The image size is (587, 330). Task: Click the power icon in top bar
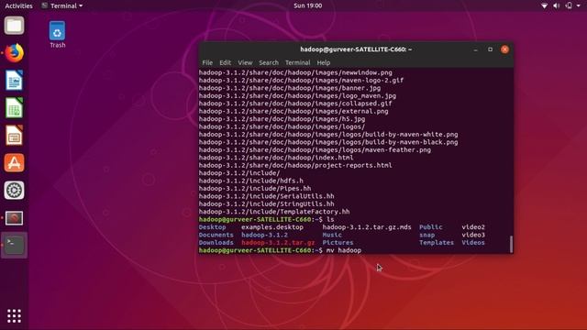click(569, 5)
